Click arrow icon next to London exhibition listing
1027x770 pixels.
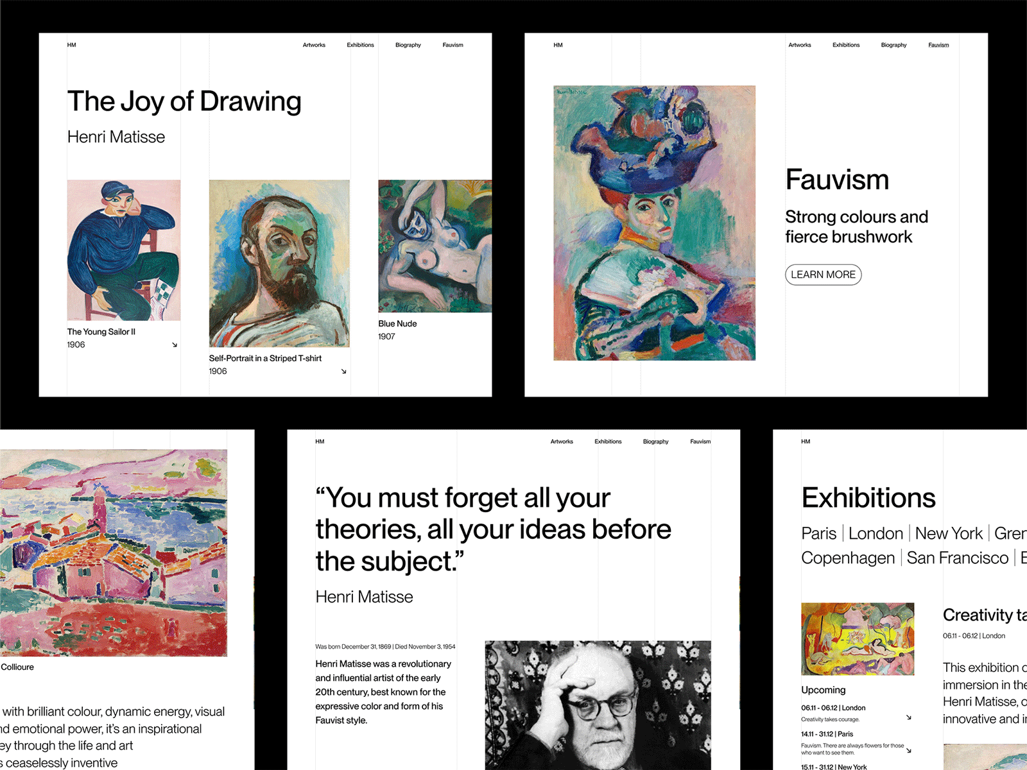pos(909,717)
